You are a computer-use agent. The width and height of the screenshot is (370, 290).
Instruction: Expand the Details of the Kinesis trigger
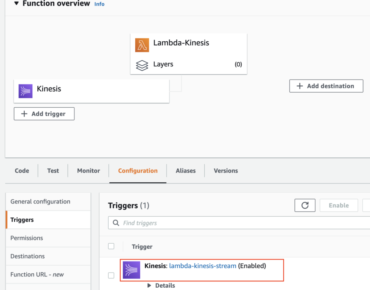pos(150,285)
